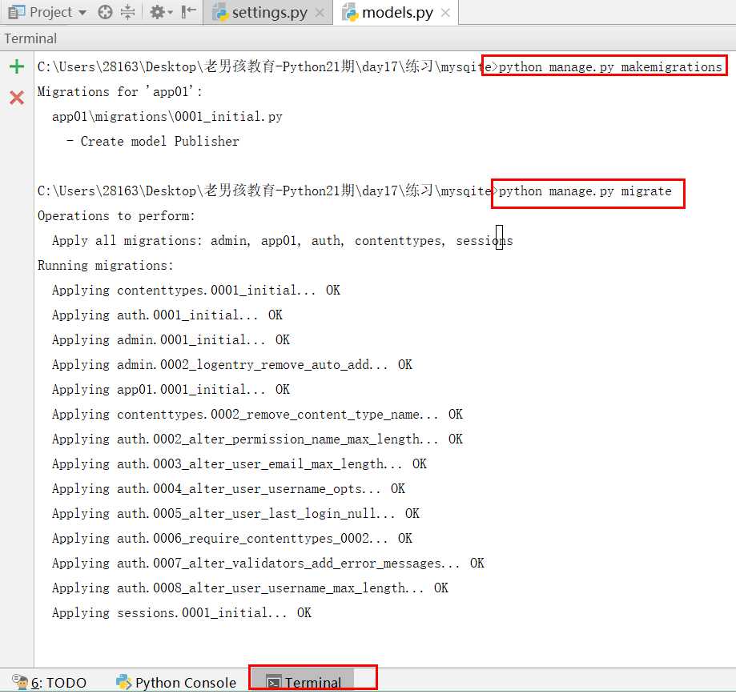Add a new terminal session with green plus
This screenshot has height=698, width=736.
(17, 66)
